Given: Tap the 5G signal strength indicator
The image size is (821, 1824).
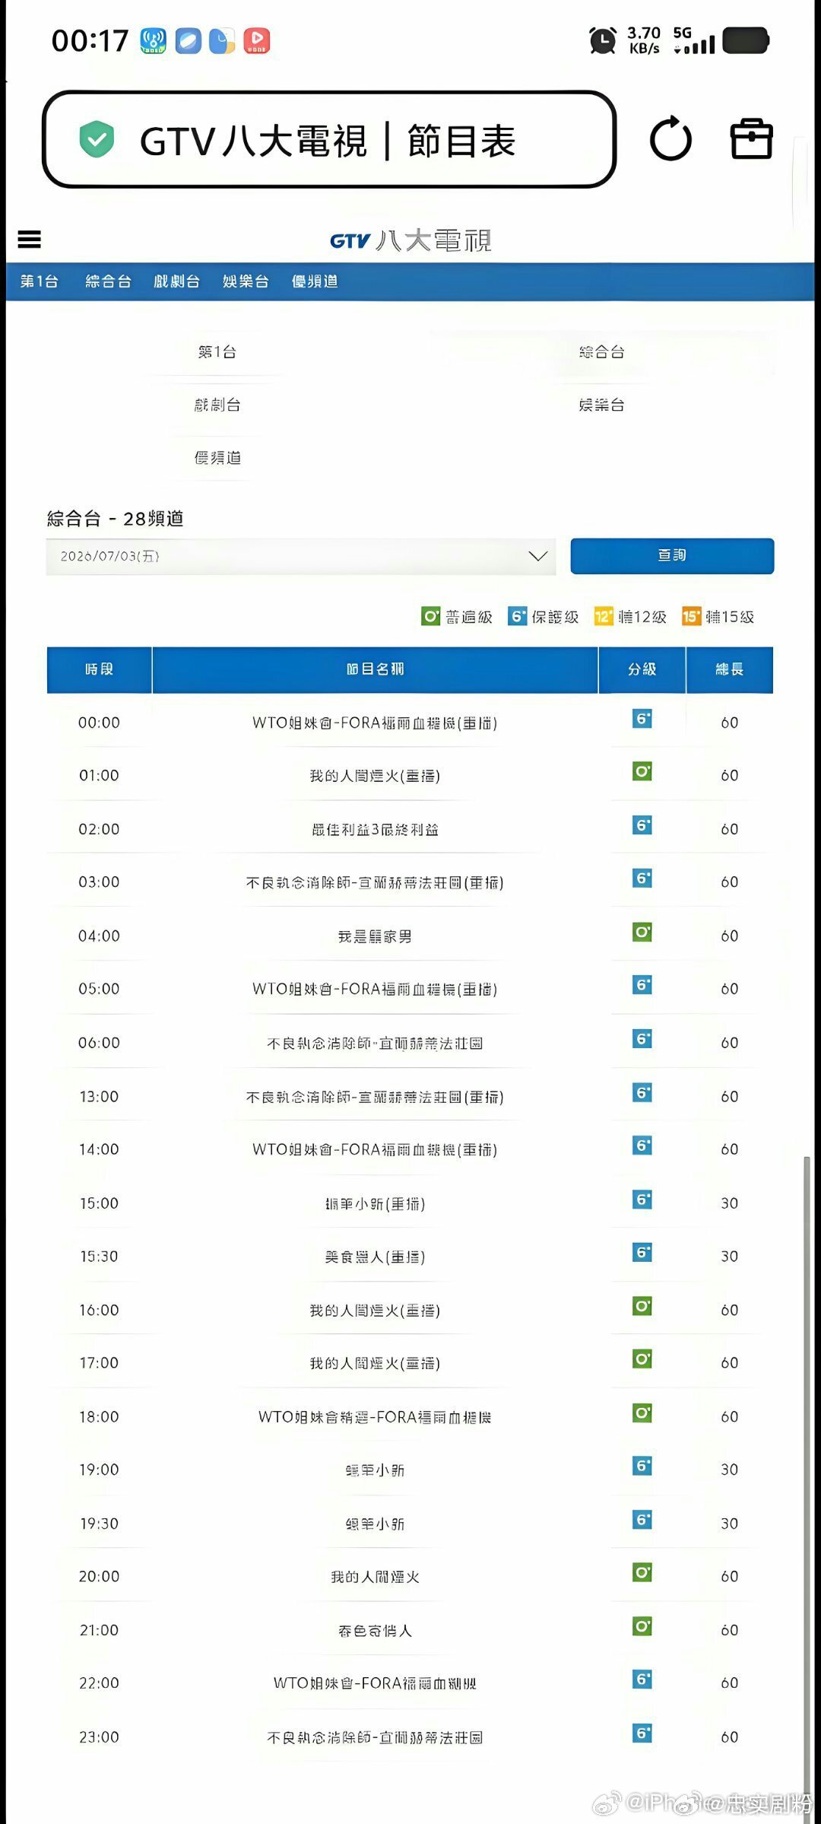Looking at the screenshot, I should coord(694,40).
